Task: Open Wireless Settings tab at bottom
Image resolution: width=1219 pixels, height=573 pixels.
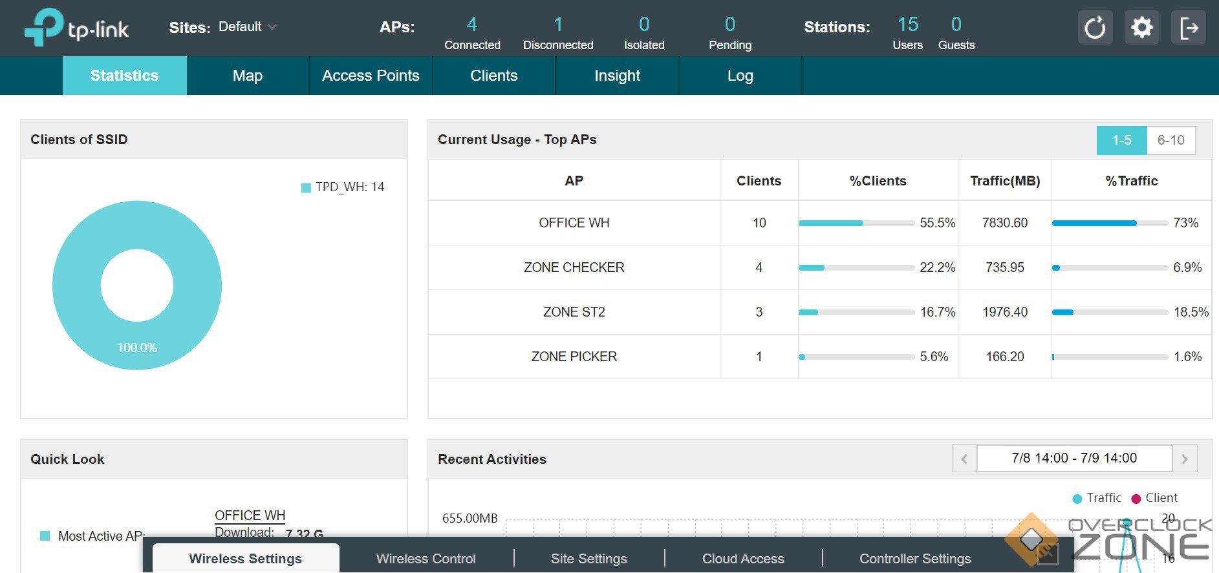Action: point(245,558)
